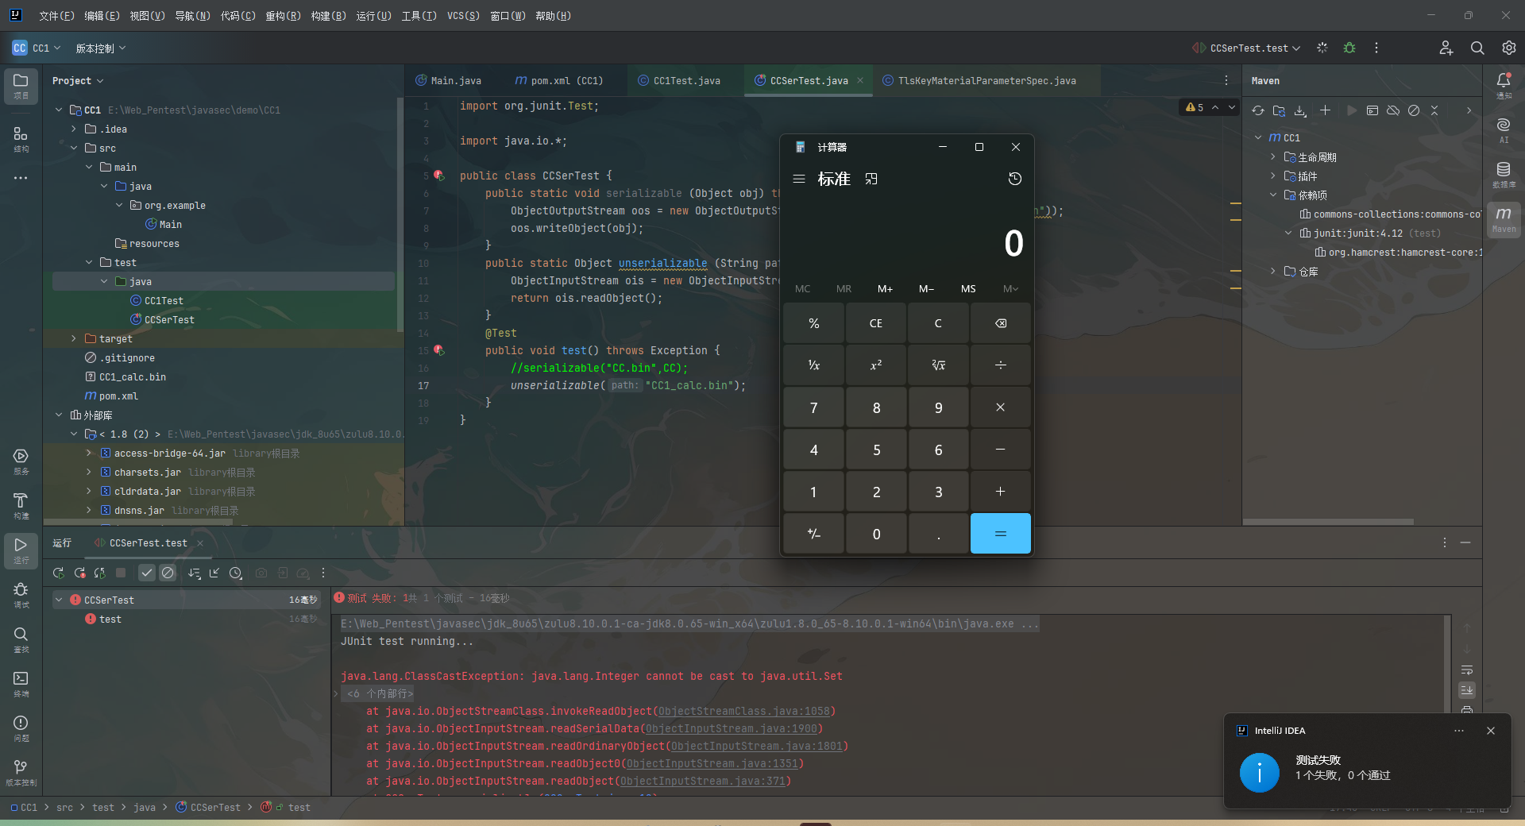The width and height of the screenshot is (1525, 826).
Task: Click the Debug bug icon in toolbar
Action: click(x=1349, y=48)
